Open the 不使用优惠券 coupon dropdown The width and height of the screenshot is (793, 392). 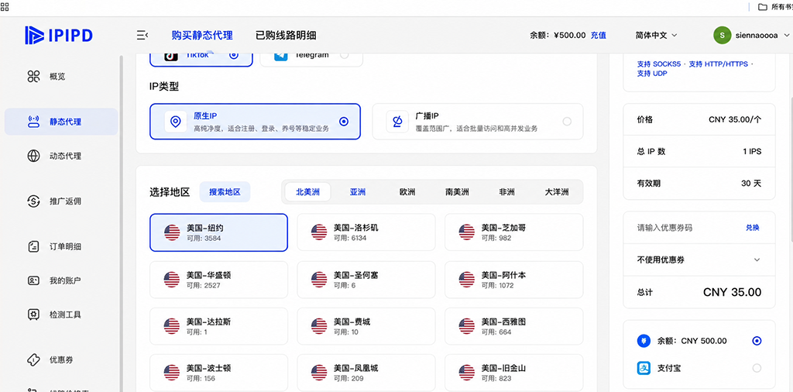(699, 260)
